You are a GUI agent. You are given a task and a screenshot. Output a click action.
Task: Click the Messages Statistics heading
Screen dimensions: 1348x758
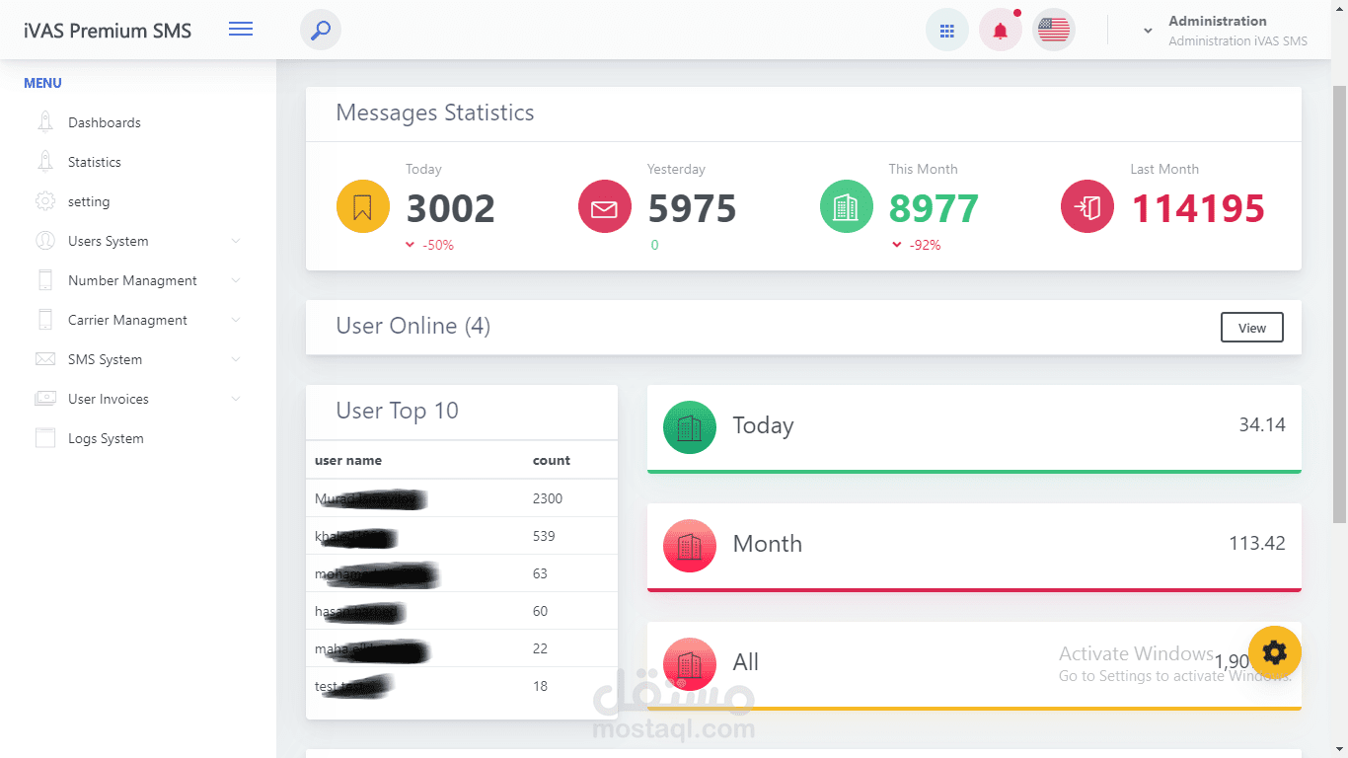pyautogui.click(x=435, y=113)
